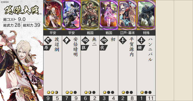The image size is (193, 101).
Task: Click the cavalry horse icon for 安倍晴明
Action: click(x=67, y=40)
